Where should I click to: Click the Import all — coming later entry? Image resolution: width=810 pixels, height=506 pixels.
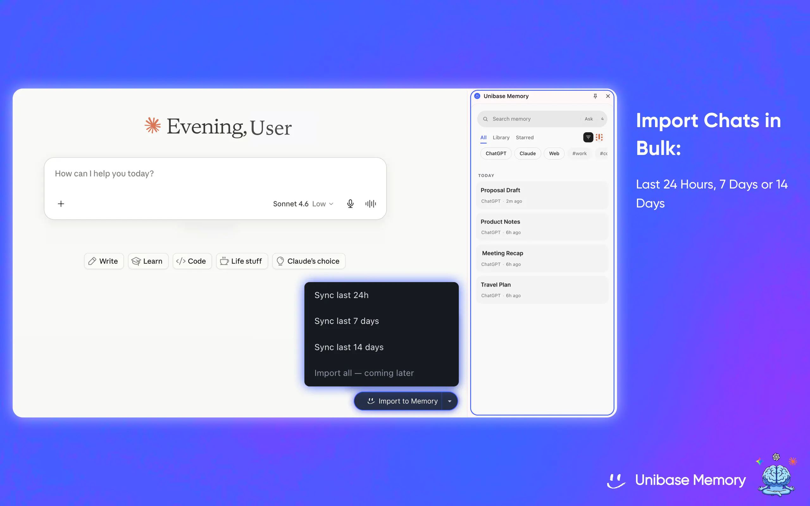(x=381, y=373)
